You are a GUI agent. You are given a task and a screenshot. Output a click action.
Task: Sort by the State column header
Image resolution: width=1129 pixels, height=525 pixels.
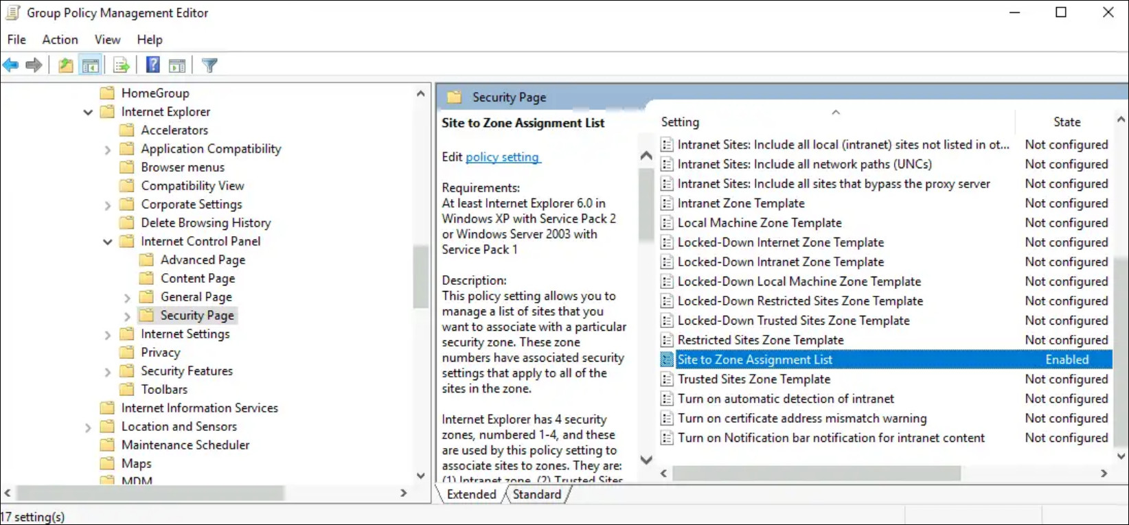click(1067, 122)
